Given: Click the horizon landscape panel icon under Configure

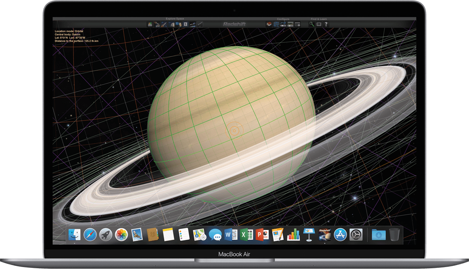Looking at the screenshot, I should coord(290,24).
